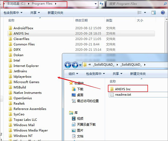Screen dimensions: 168x141
Task: Click the Back arrow in SolidSQUAD window
Action: coord(68,65)
